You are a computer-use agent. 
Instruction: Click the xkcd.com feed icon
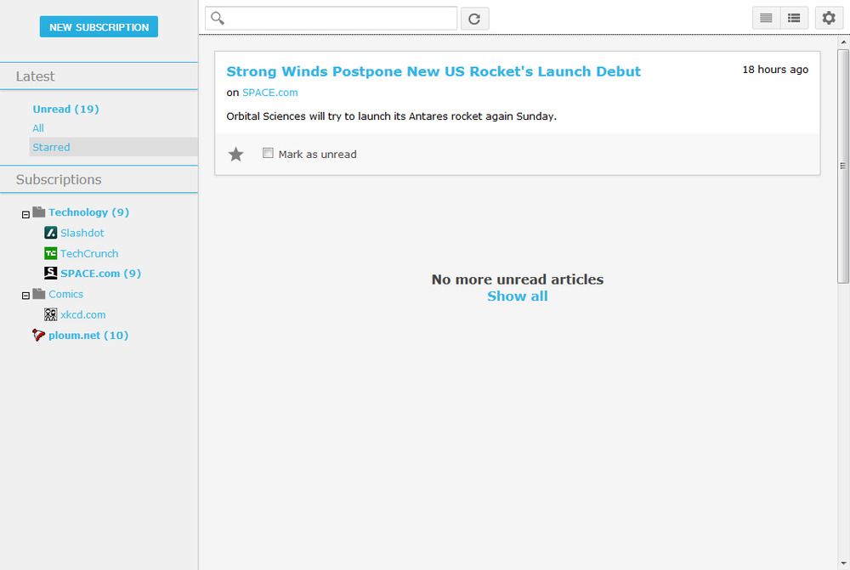(x=50, y=314)
